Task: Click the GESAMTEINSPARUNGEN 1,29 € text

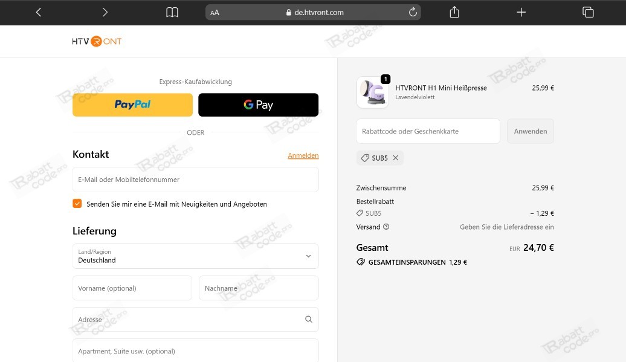Action: point(418,262)
